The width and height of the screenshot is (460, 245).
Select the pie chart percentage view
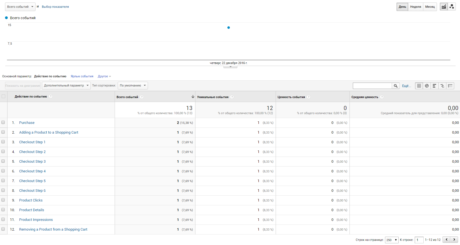tap(427, 86)
